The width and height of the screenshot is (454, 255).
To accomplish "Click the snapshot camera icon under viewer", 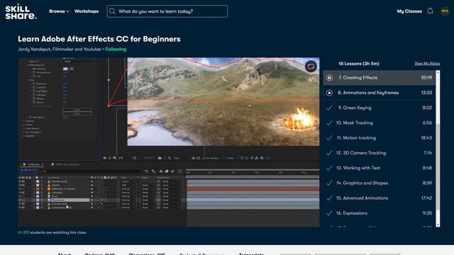I will click(160, 158).
